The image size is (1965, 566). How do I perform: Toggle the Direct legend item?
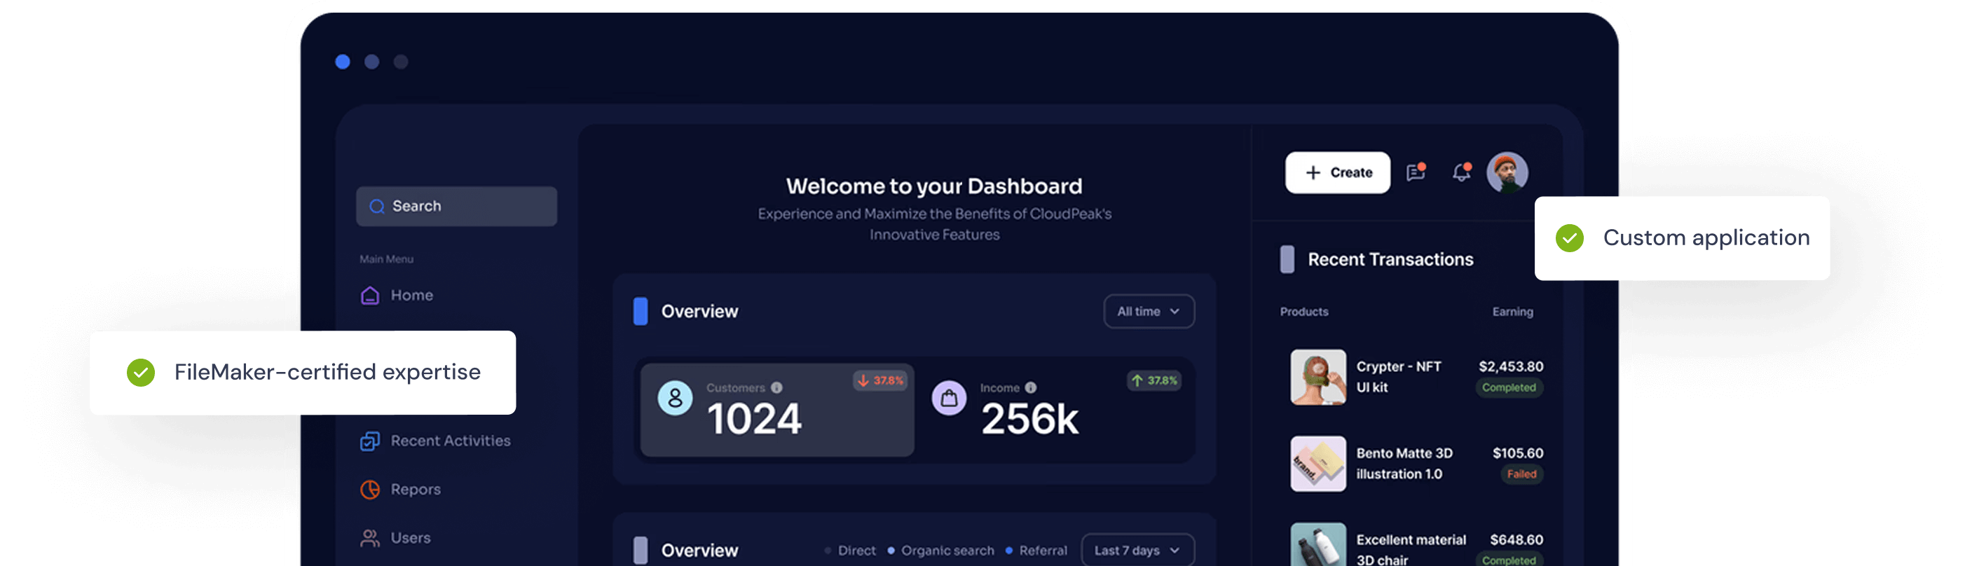[850, 551]
